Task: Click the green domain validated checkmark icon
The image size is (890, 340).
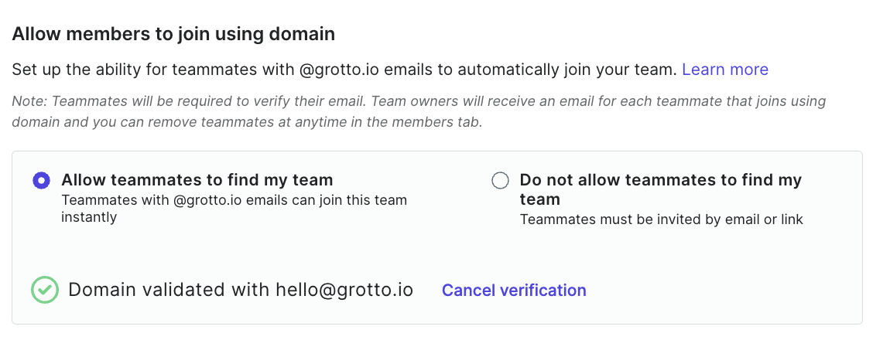Action: point(45,290)
